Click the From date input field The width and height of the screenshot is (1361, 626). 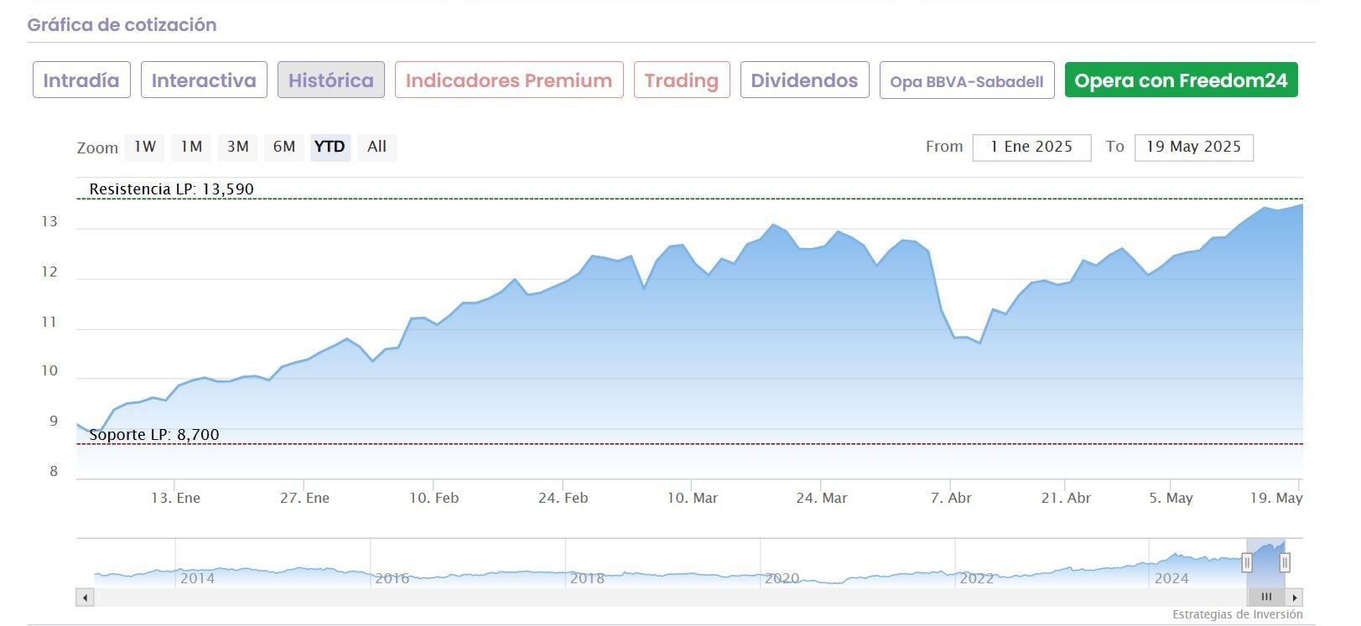1031,147
